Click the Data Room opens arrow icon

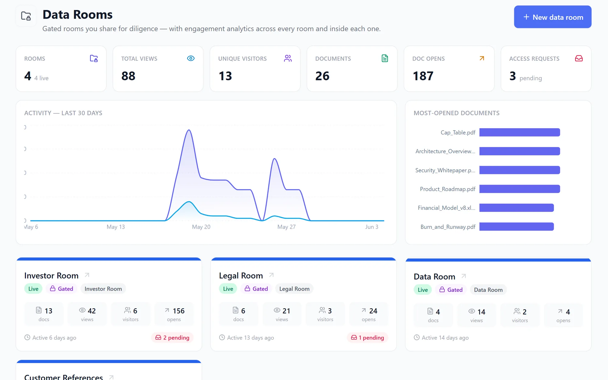pos(560,311)
